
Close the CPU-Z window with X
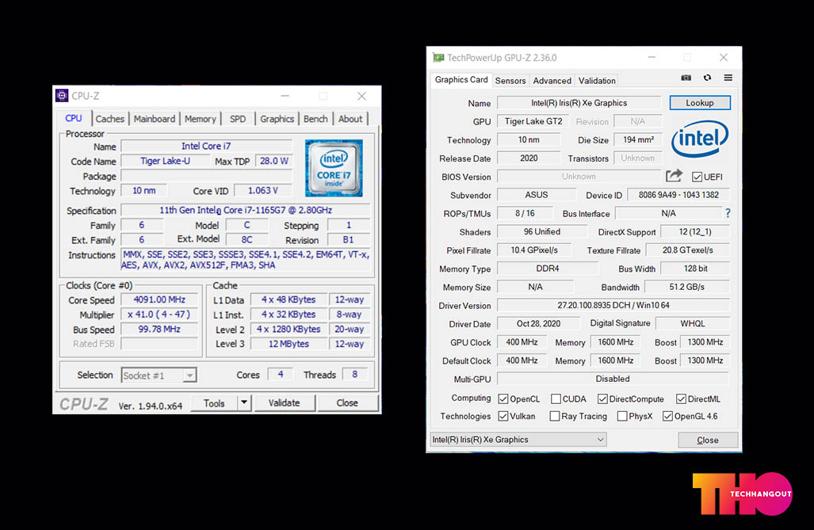[x=362, y=96]
